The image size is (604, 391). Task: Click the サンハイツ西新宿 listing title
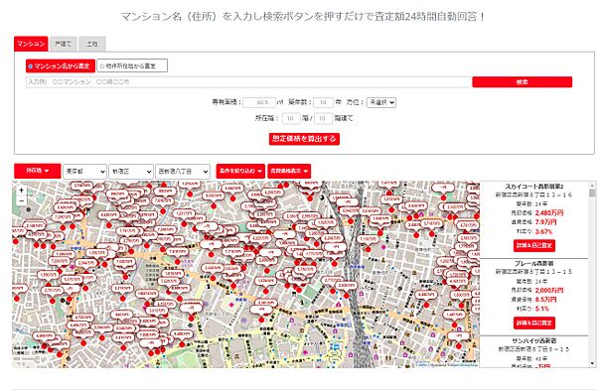point(533,341)
